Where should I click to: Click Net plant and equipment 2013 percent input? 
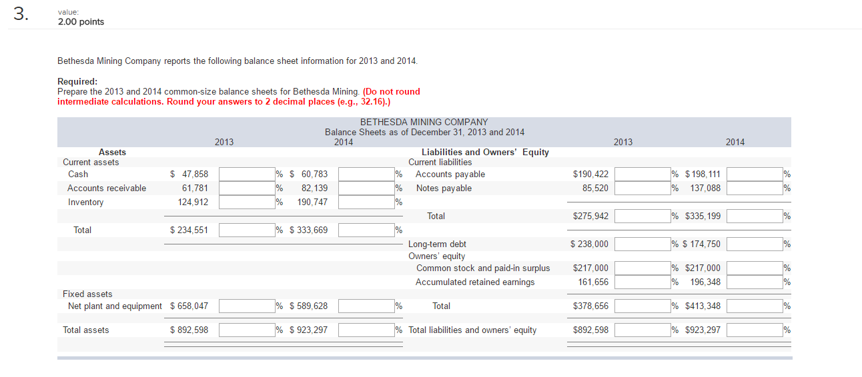[x=247, y=306]
